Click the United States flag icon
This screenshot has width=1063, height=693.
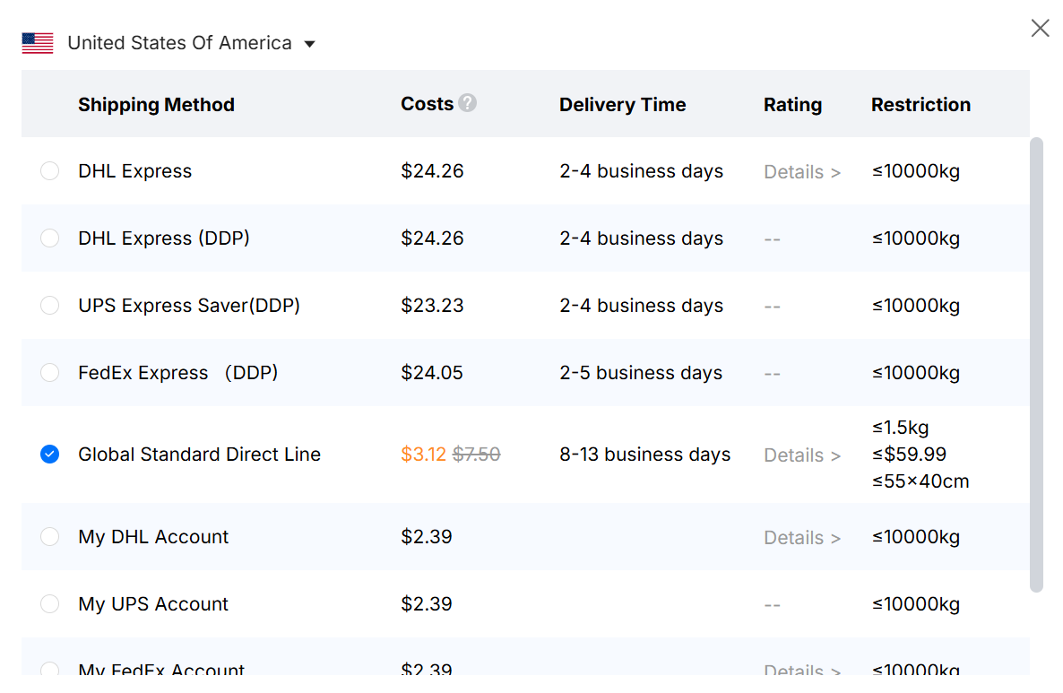pyautogui.click(x=38, y=43)
